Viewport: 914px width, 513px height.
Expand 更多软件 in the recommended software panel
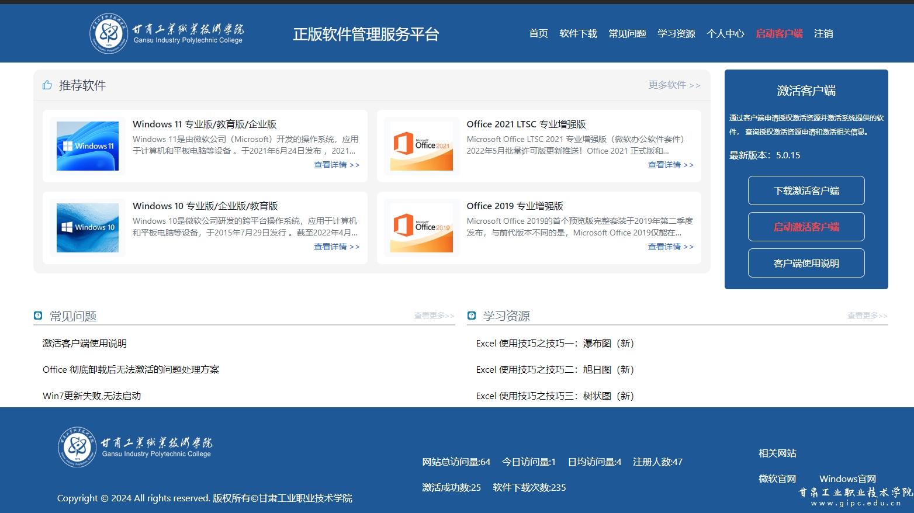(674, 85)
